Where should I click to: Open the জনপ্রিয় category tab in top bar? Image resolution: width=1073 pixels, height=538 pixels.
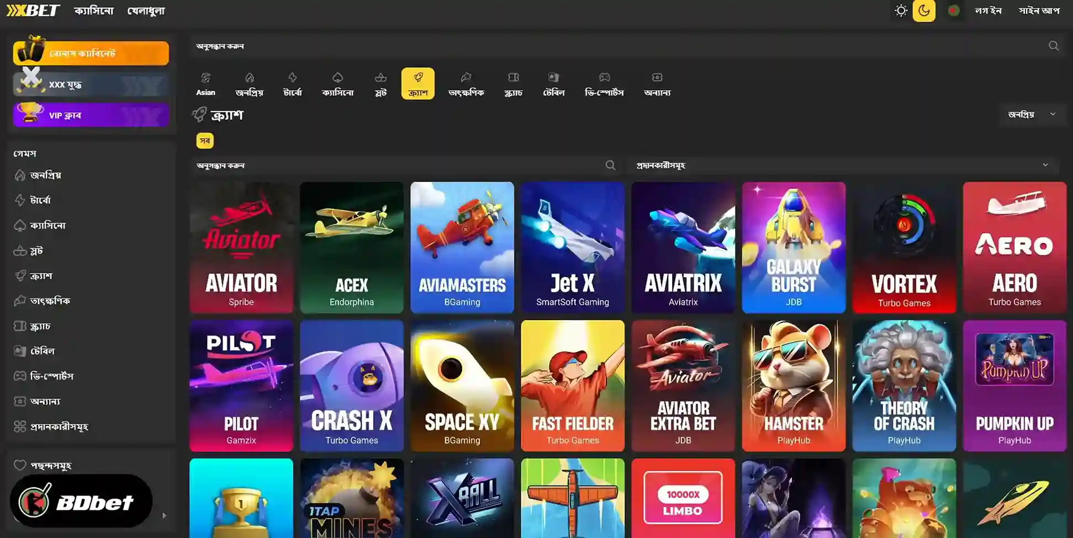pos(250,84)
